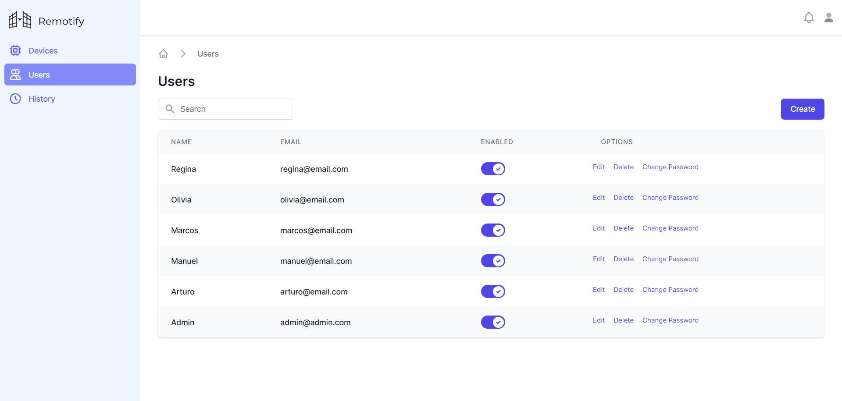Disable the Regina user toggle
842x401 pixels.
coord(493,169)
